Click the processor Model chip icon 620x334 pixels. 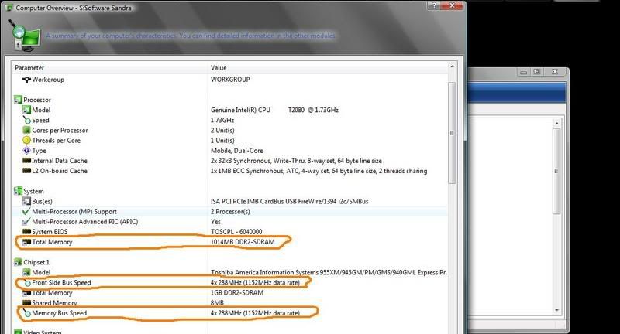point(26,110)
